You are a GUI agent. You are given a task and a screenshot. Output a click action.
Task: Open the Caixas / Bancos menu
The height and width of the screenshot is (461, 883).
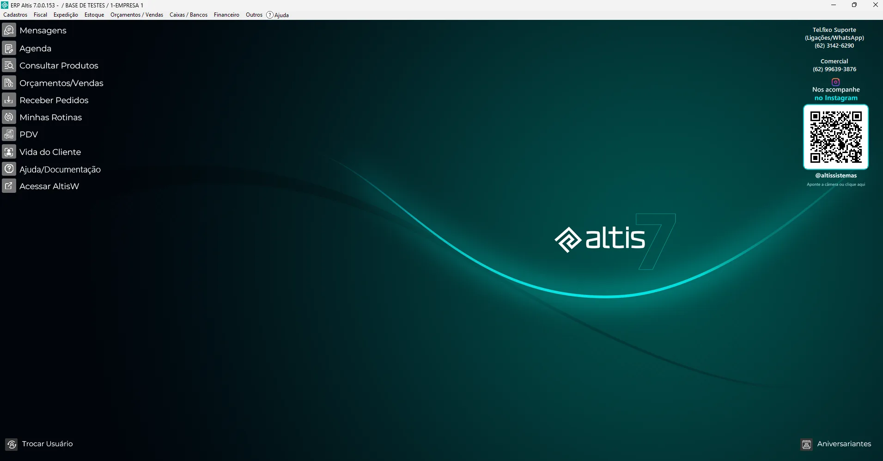189,15
